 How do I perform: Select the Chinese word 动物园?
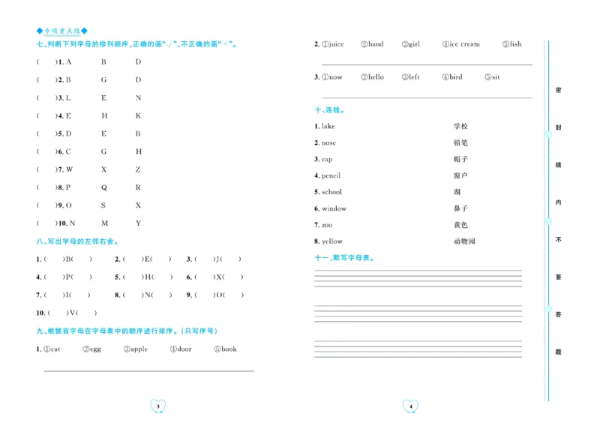pos(464,241)
